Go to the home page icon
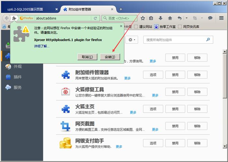 [x=170, y=18]
